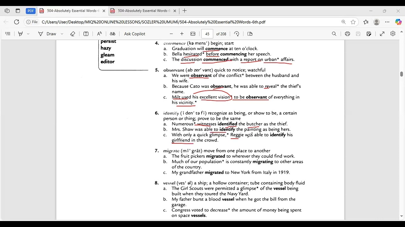Click the entry heading 'vessel'

169,183
